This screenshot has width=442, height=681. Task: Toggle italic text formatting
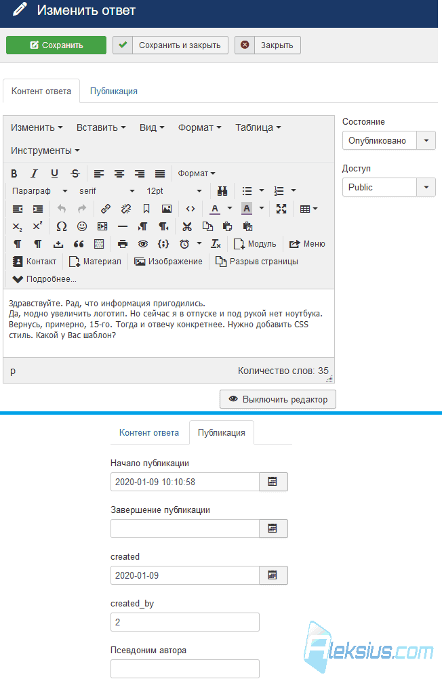tap(34, 173)
